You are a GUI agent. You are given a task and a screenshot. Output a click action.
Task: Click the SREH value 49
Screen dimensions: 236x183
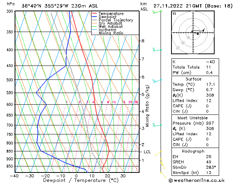coord(209,162)
